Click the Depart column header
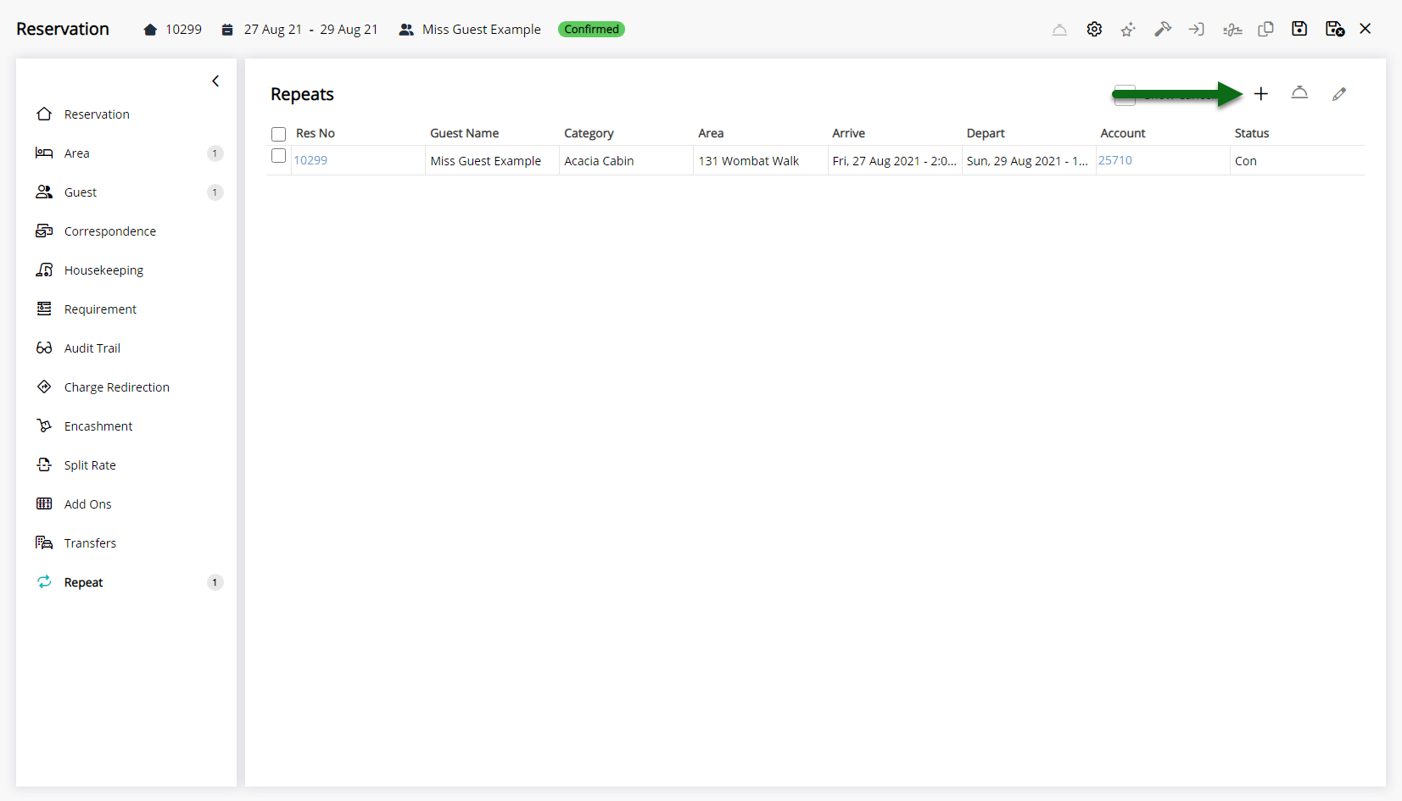 (986, 133)
